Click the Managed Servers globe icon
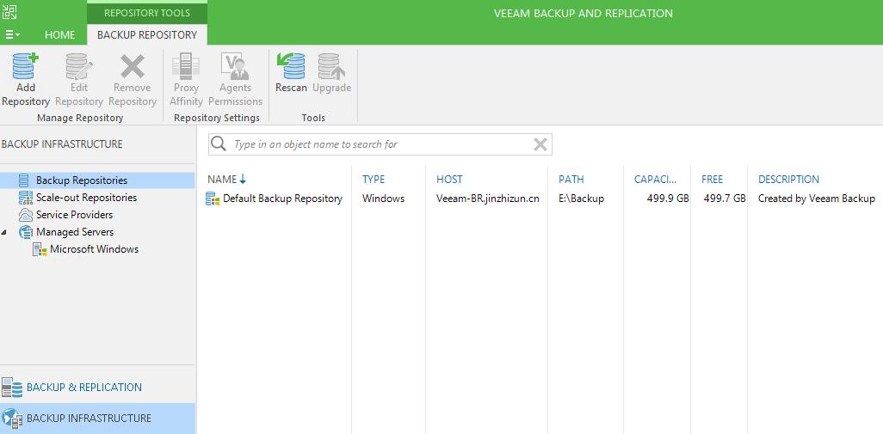883x434 pixels. 26,232
